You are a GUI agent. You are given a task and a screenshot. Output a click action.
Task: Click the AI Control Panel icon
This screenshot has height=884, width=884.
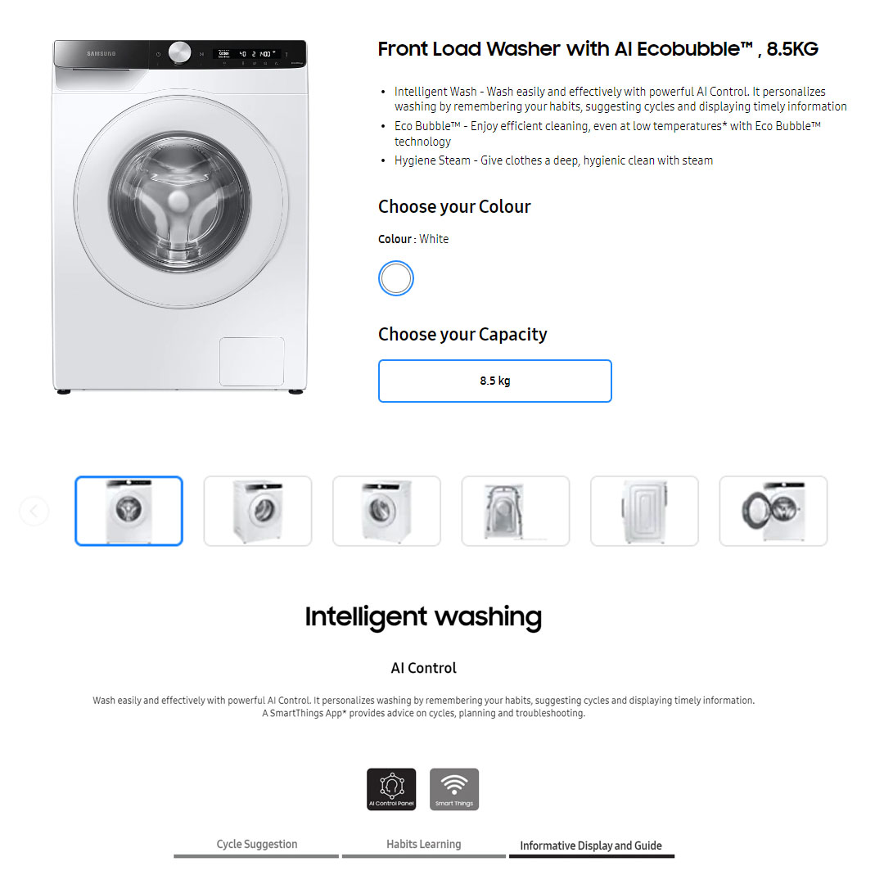click(391, 789)
